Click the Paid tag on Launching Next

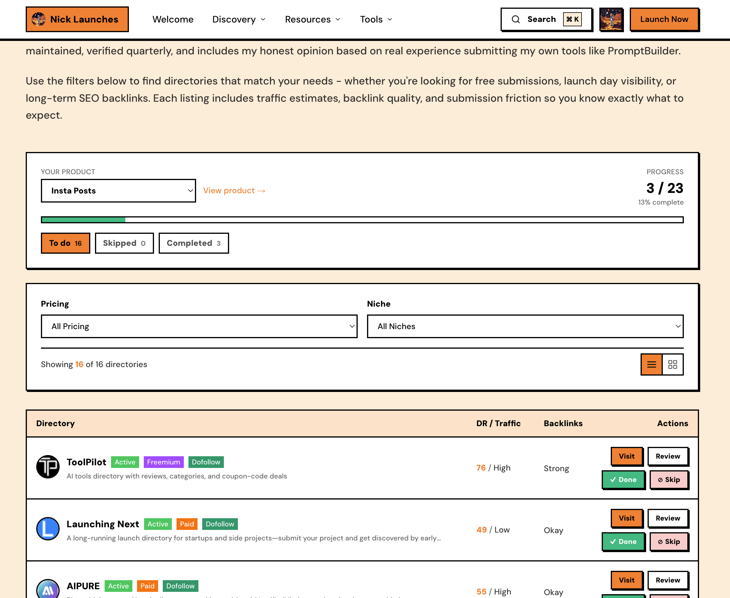click(187, 524)
